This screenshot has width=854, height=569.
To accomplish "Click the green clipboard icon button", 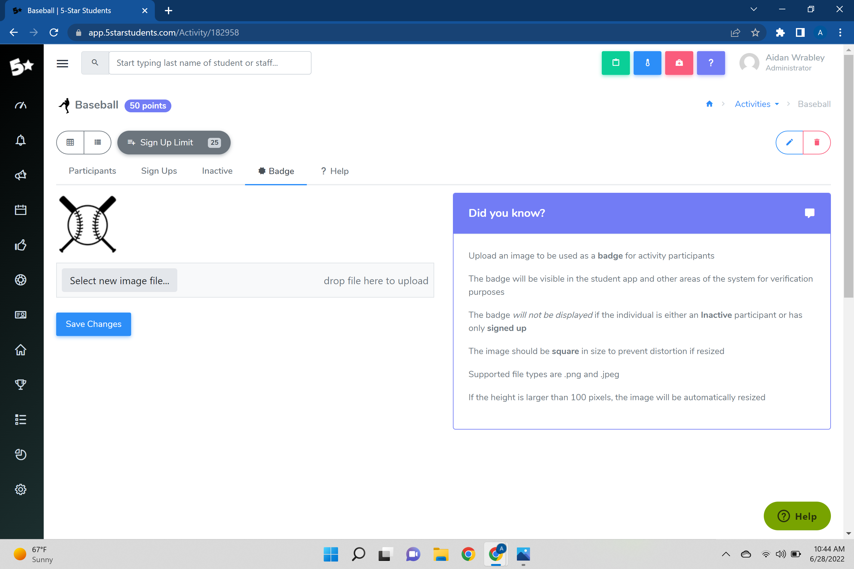I will pos(616,63).
